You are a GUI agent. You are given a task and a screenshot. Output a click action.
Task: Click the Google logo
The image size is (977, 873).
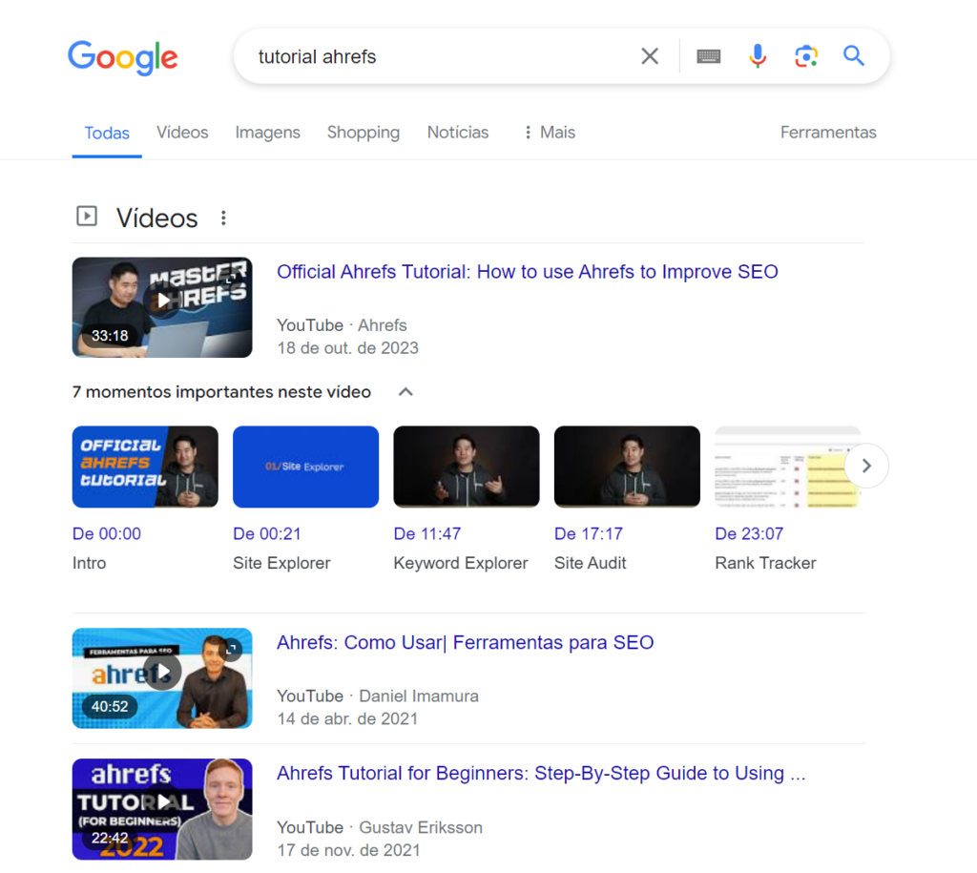tap(123, 57)
